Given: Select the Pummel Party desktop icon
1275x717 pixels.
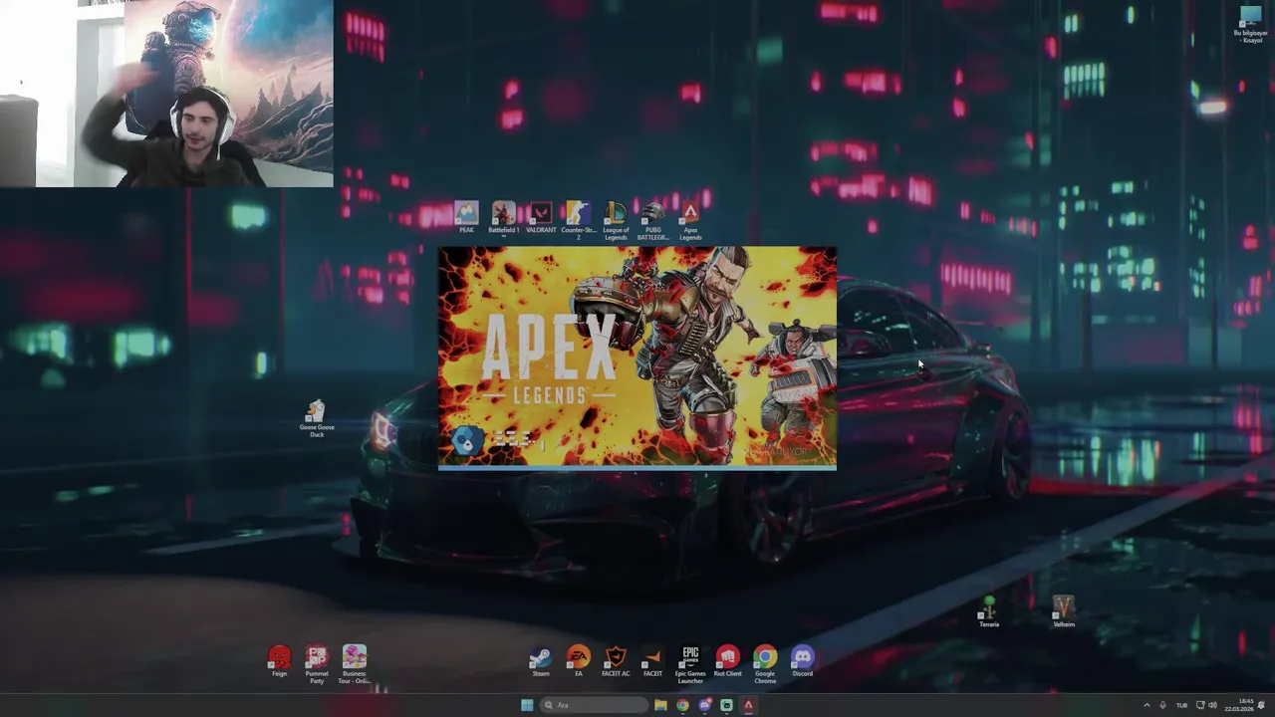Looking at the screenshot, I should point(317,664).
